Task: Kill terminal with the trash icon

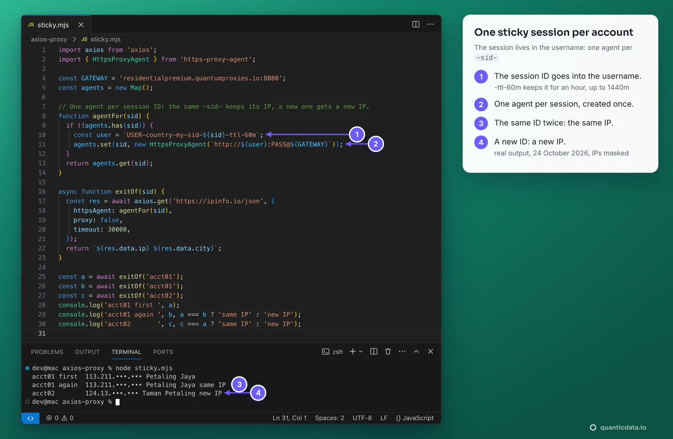Action: (388, 352)
